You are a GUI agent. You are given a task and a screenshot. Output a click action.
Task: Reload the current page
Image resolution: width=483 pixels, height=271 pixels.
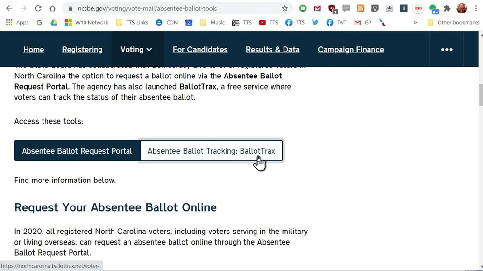point(38,8)
